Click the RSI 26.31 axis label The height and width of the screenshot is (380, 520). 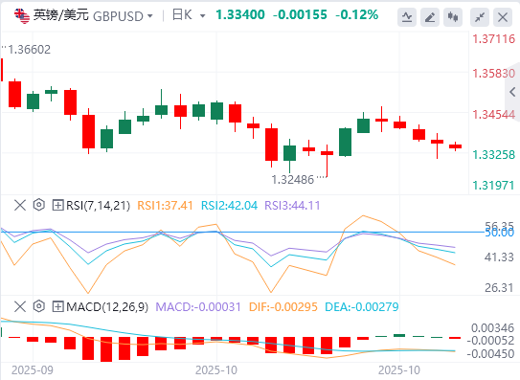point(499,287)
